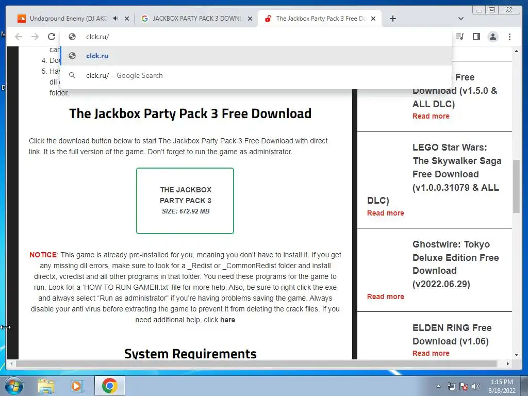Switch to the Undaground Enemy tab

click(x=69, y=19)
